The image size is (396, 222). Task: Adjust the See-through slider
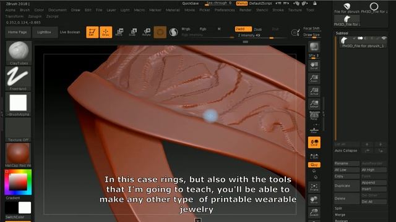(218, 3)
